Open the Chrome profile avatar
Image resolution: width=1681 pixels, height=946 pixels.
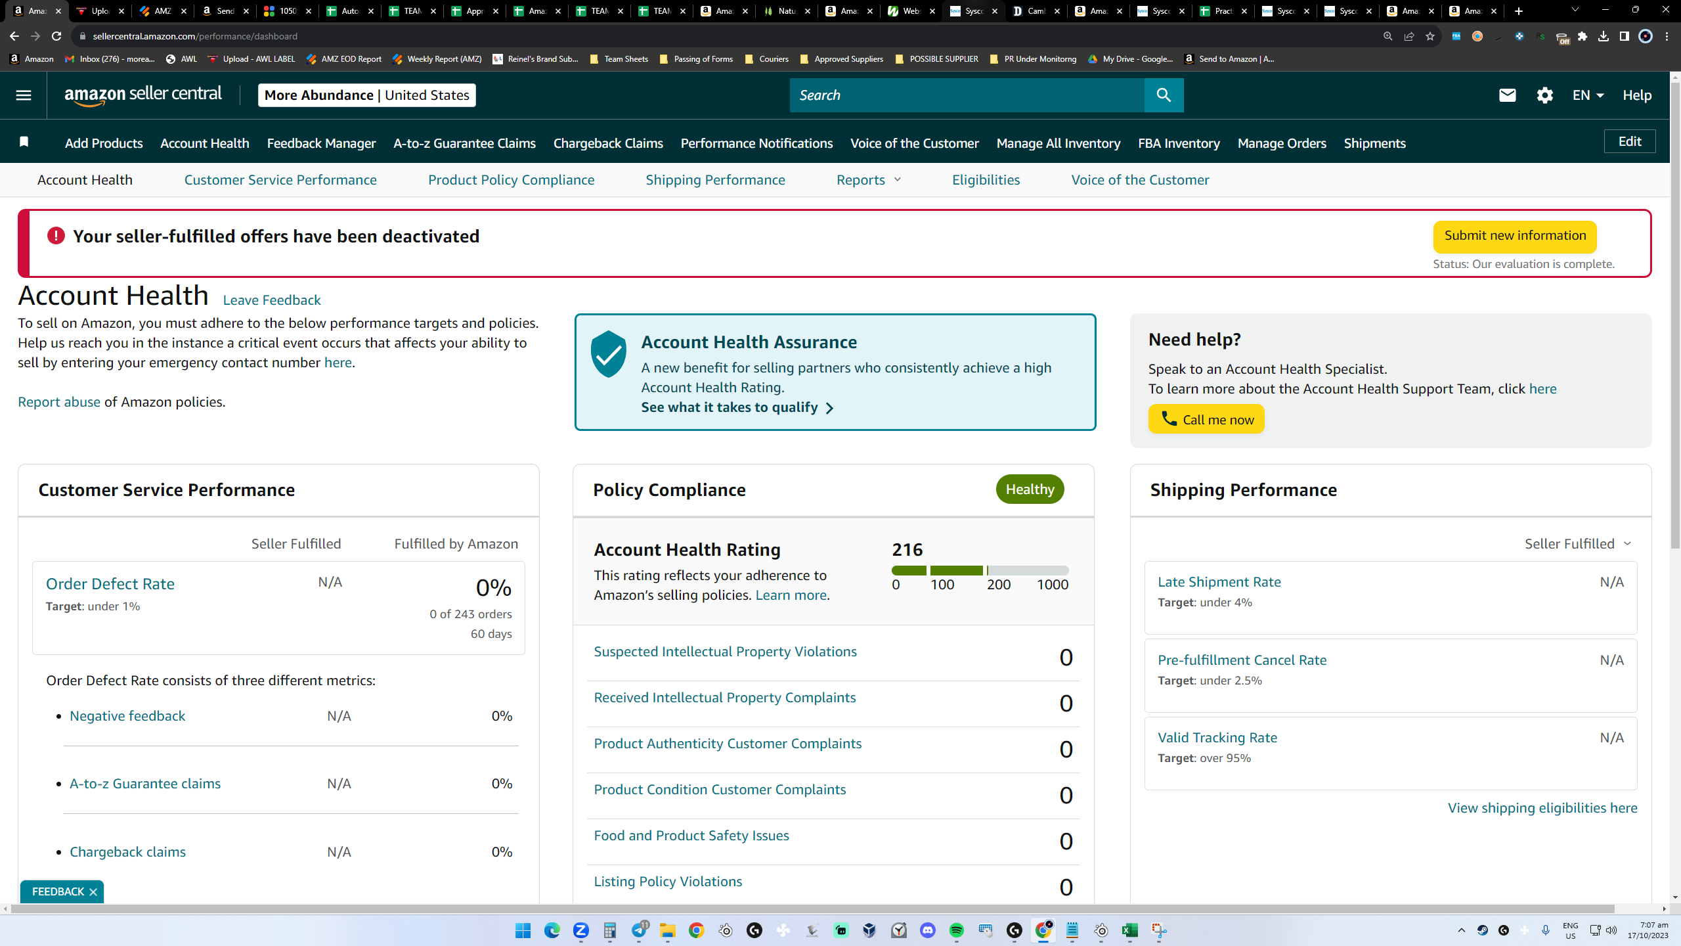[x=1646, y=36]
